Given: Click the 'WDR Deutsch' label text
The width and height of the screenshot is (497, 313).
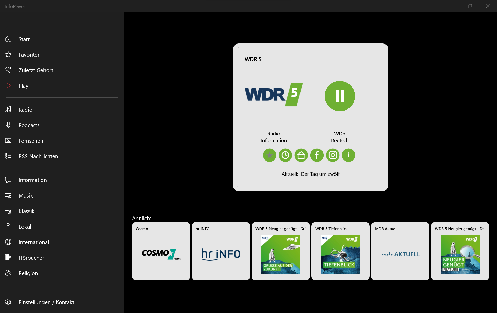Looking at the screenshot, I should (340, 137).
